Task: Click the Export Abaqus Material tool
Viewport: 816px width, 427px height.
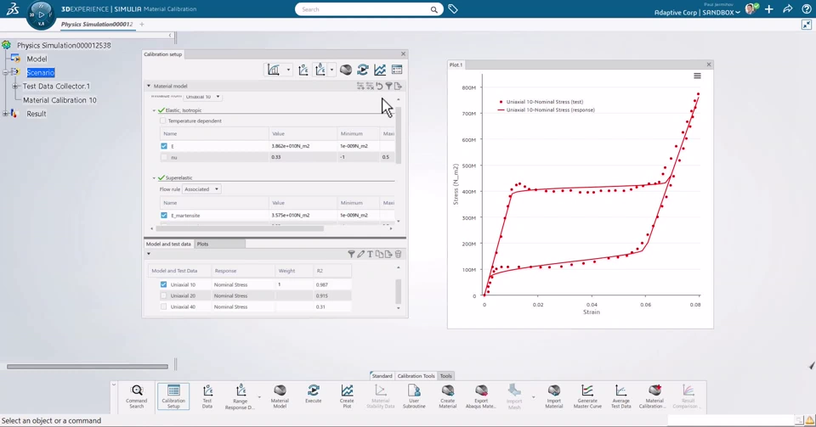Action: click(481, 396)
